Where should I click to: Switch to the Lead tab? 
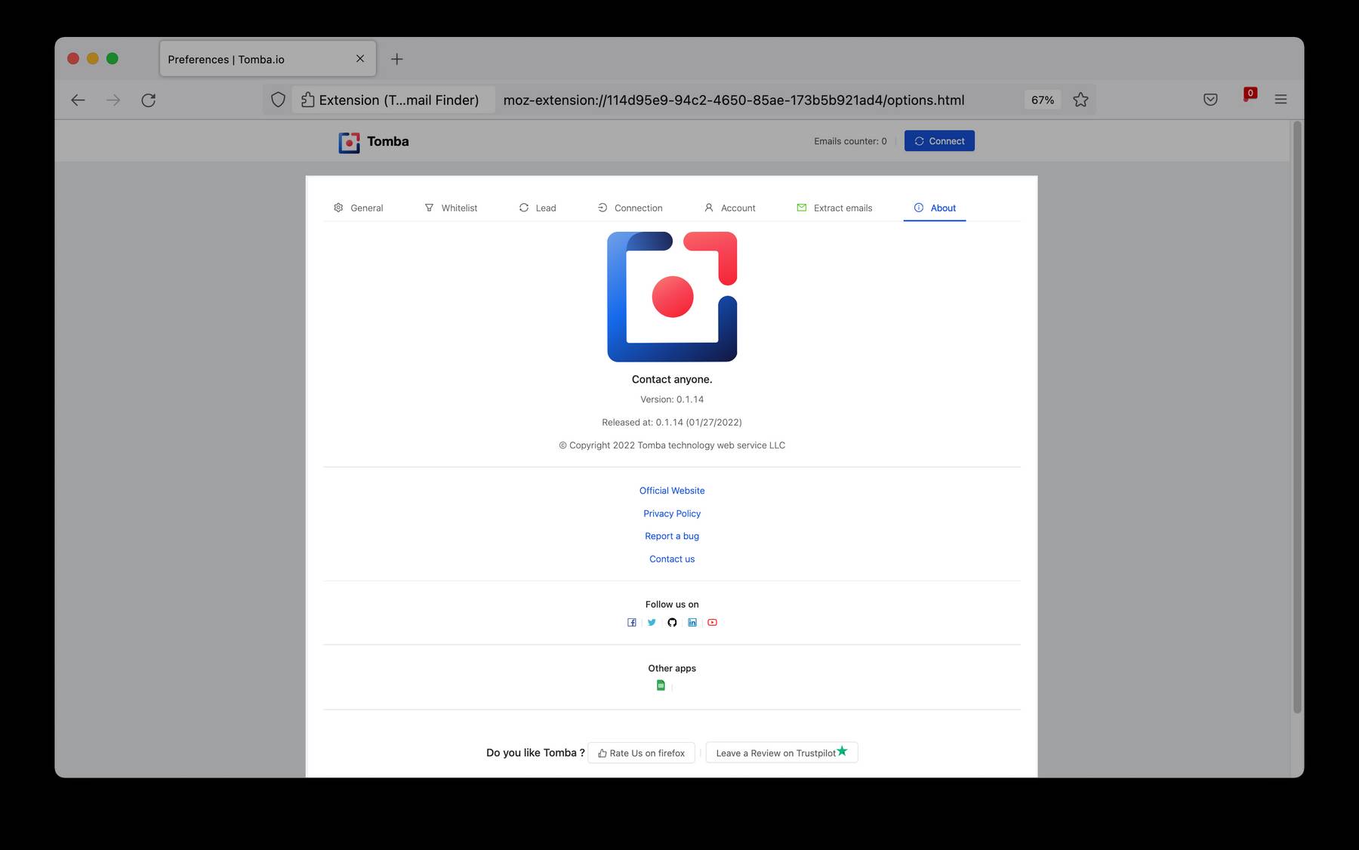tap(538, 208)
